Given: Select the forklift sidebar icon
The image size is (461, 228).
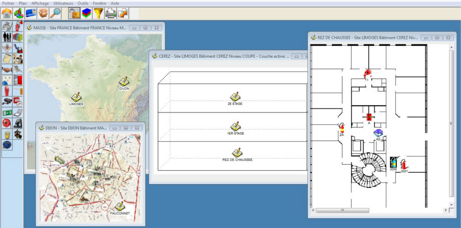Looking at the screenshot, I should (x=18, y=48).
